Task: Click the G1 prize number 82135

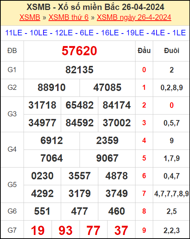Action: pyautogui.click(x=79, y=70)
